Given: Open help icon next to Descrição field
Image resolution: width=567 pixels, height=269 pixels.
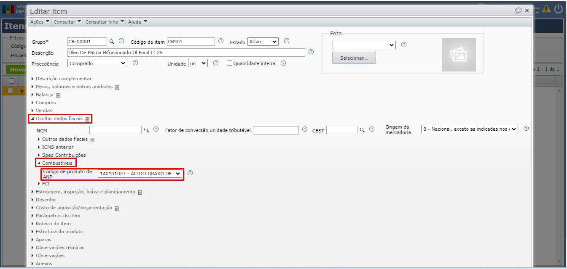Looking at the screenshot, I should [x=311, y=52].
